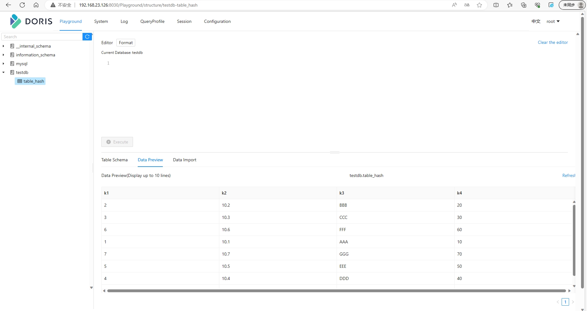Select the Data Preview tab

[150, 160]
